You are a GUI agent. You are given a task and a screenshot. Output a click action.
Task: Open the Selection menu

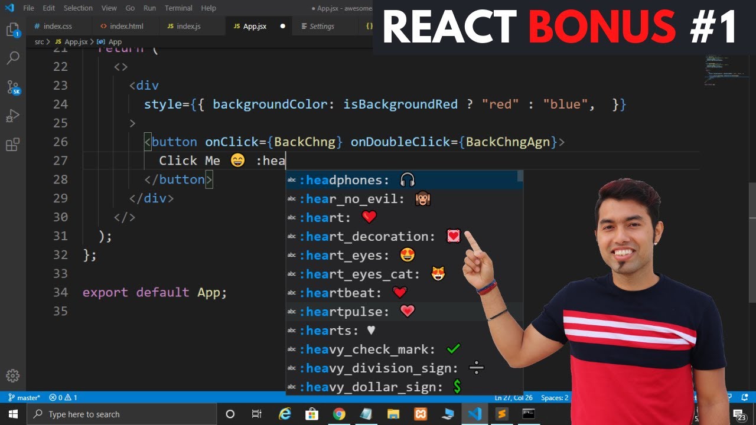coord(78,8)
